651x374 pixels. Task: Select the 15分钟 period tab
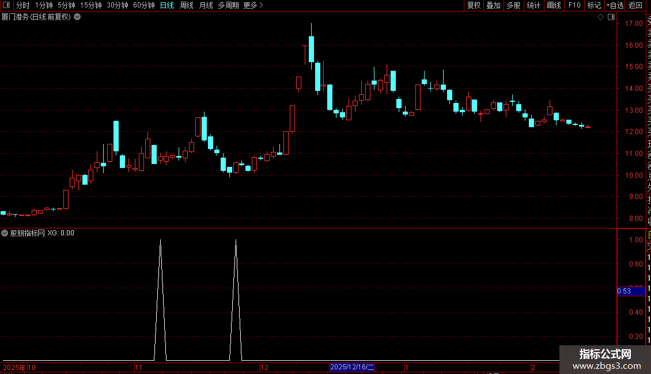[91, 5]
